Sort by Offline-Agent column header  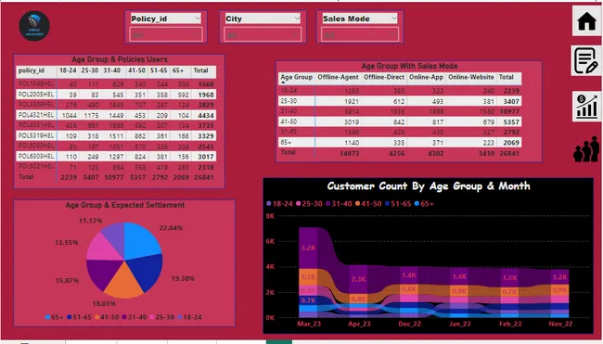[x=338, y=77]
